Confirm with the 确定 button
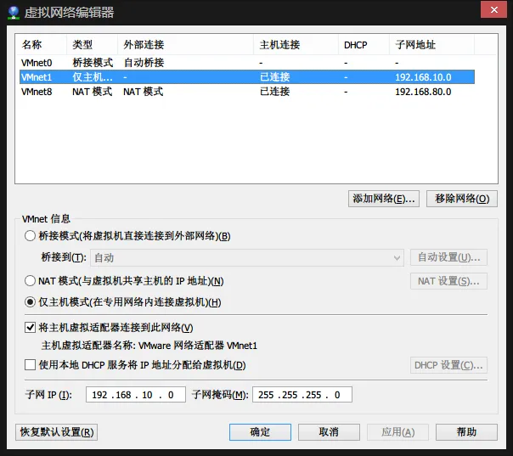Viewport: 513px width, 456px height. coord(260,432)
